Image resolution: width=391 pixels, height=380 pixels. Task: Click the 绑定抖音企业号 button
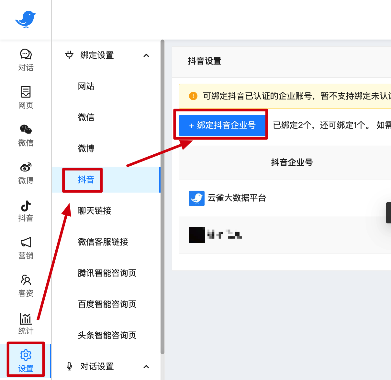point(222,125)
